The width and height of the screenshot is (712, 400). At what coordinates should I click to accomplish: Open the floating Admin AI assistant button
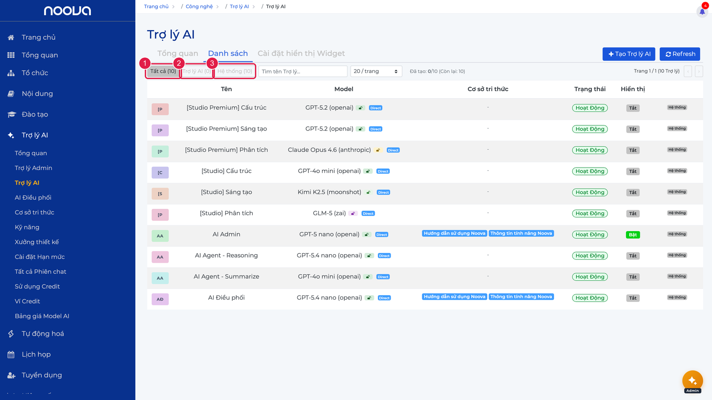pyautogui.click(x=692, y=381)
